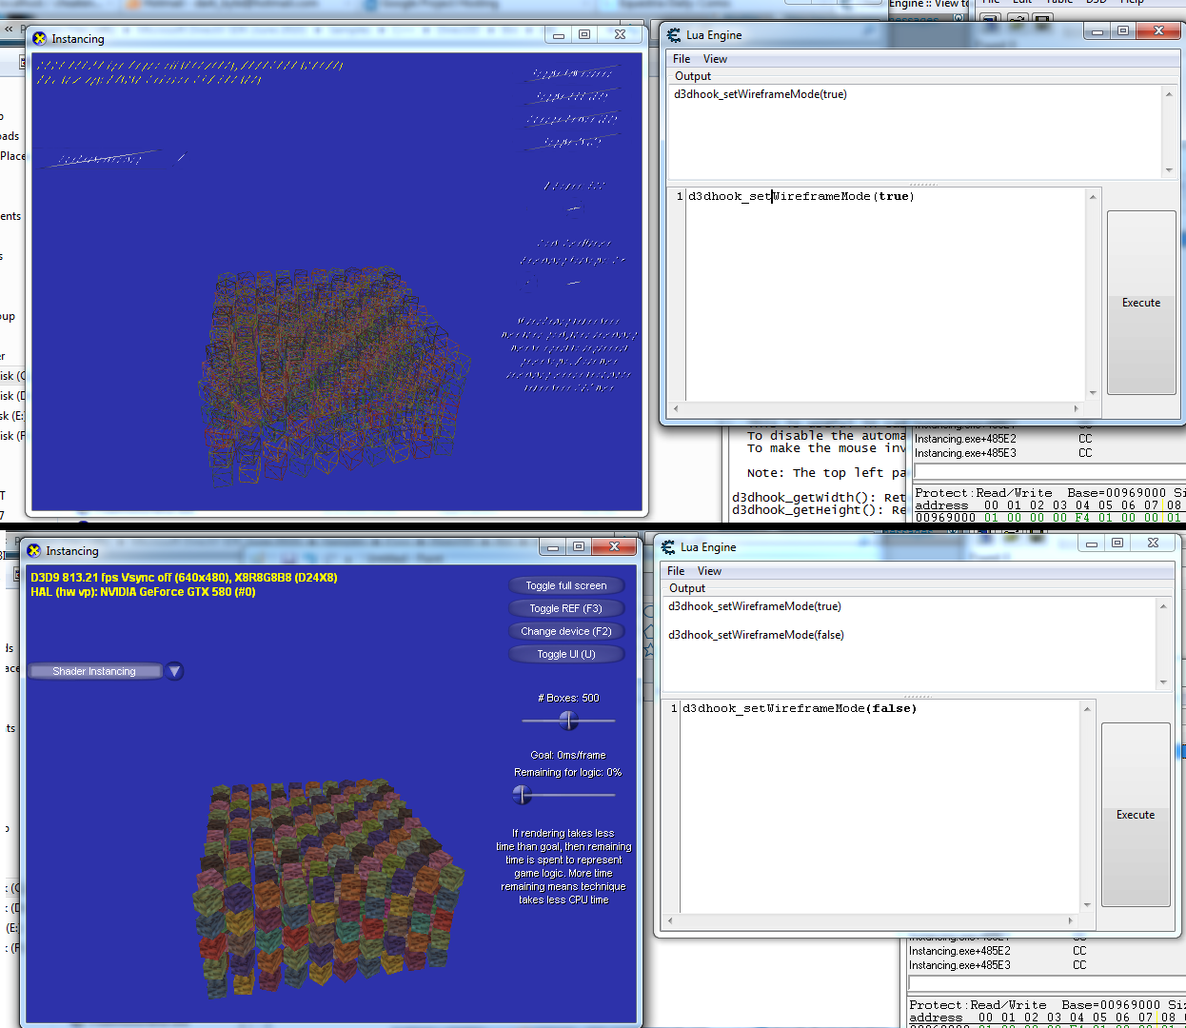Screen dimensions: 1186x1028
Task: Open the File menu in Lua Engine
Action: coord(681,58)
